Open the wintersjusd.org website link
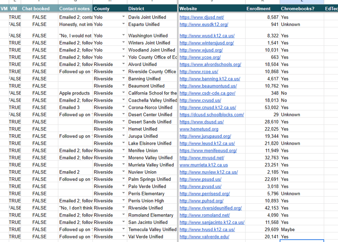 coord(206,43)
